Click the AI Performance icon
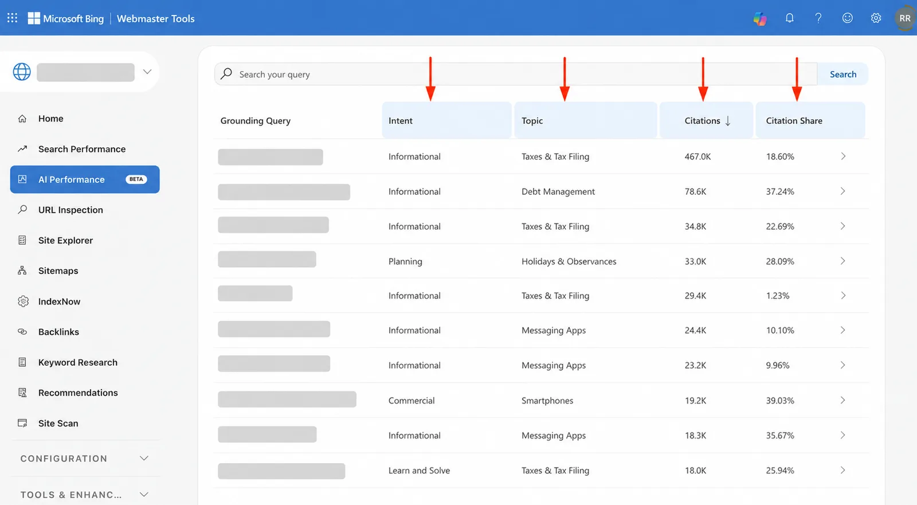Viewport: 917px width, 505px height. point(22,179)
